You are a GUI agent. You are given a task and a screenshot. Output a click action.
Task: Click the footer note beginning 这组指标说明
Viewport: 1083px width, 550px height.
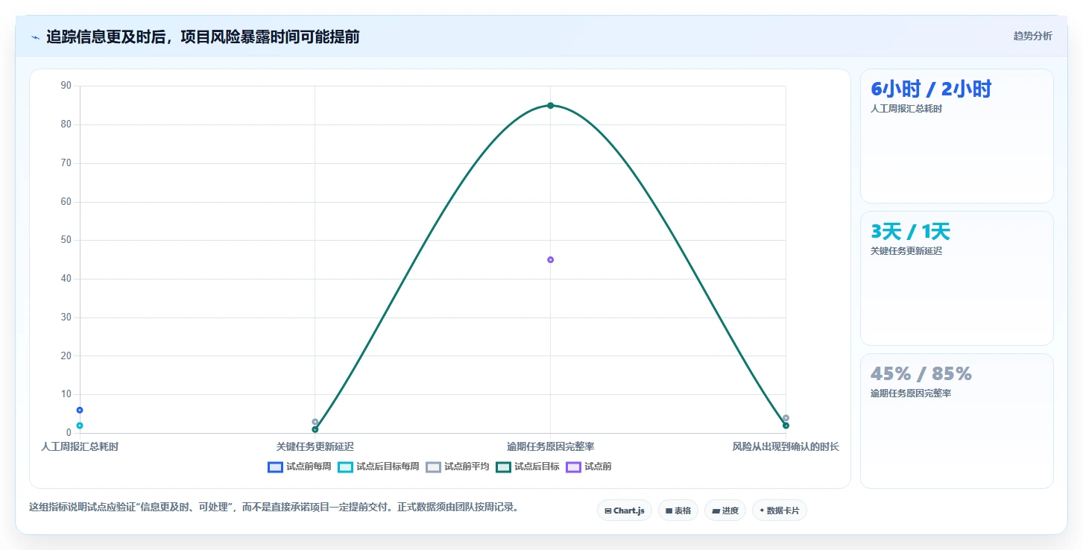tap(274, 507)
